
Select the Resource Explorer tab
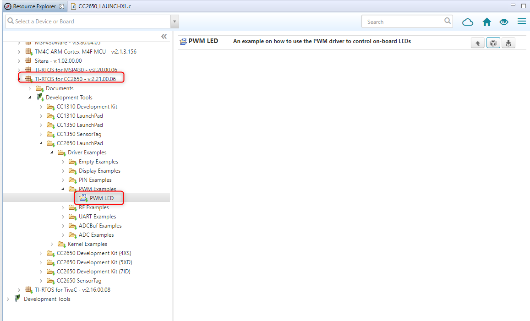(x=34, y=6)
